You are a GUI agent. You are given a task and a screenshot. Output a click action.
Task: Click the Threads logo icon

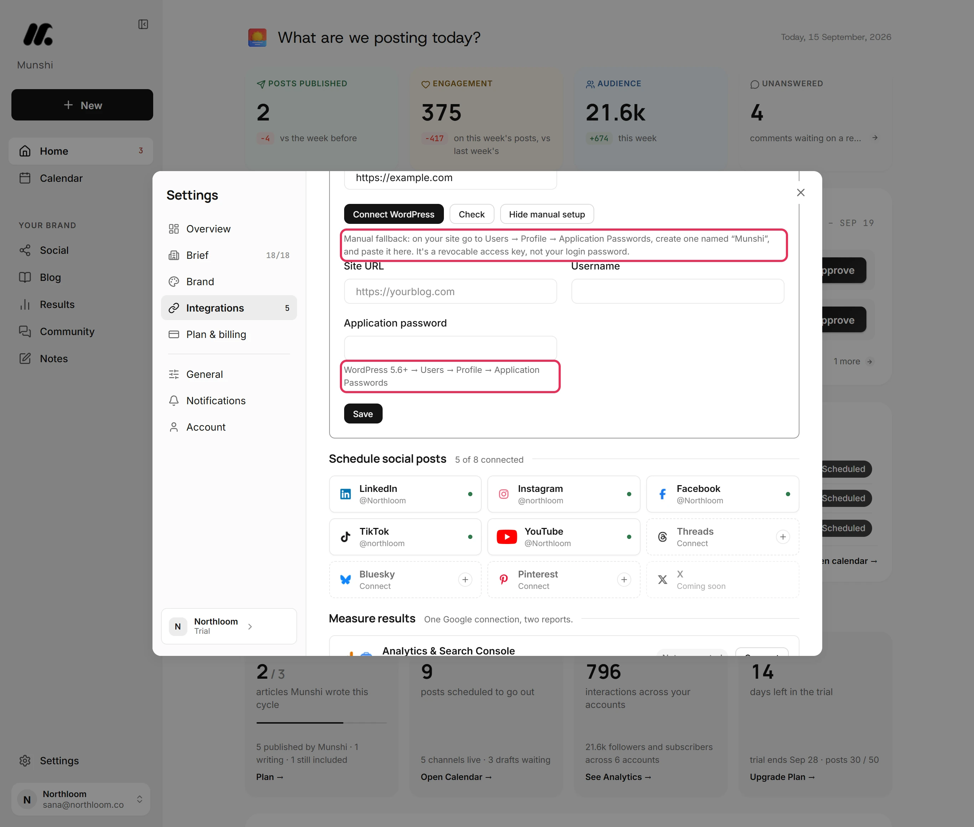coord(662,537)
